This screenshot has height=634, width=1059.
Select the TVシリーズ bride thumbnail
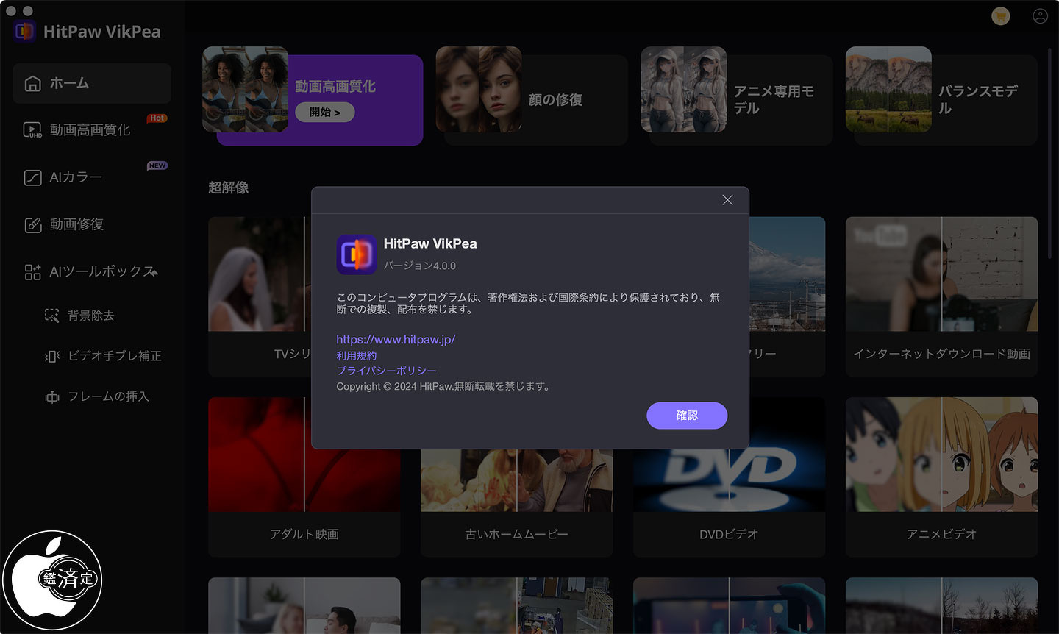click(260, 274)
